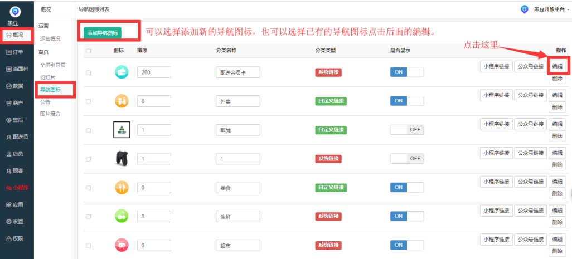This screenshot has width=572, height=259.
Task: Tick the checkbox for 美食 row
Action: pyautogui.click(x=88, y=188)
